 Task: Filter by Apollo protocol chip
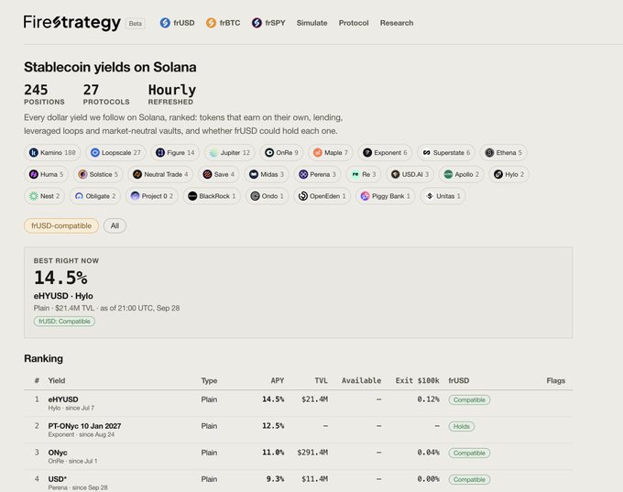click(461, 174)
